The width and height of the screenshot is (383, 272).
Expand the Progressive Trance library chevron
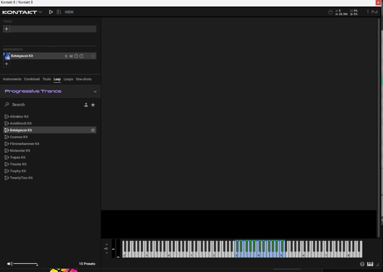(x=95, y=92)
